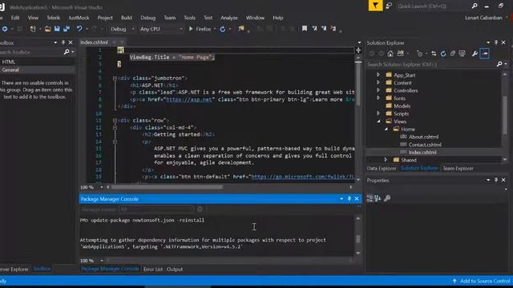Click the editor split handle above scrollbar
This screenshot has height=288, width=513.
pos(358,50)
